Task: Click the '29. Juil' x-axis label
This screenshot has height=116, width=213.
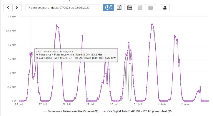Action: [x=90, y=104]
